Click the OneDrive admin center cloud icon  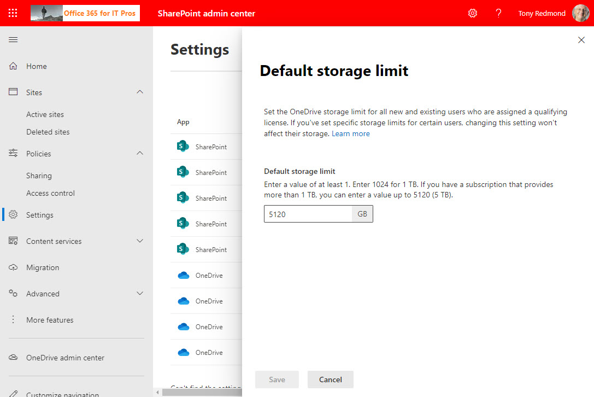pos(13,357)
